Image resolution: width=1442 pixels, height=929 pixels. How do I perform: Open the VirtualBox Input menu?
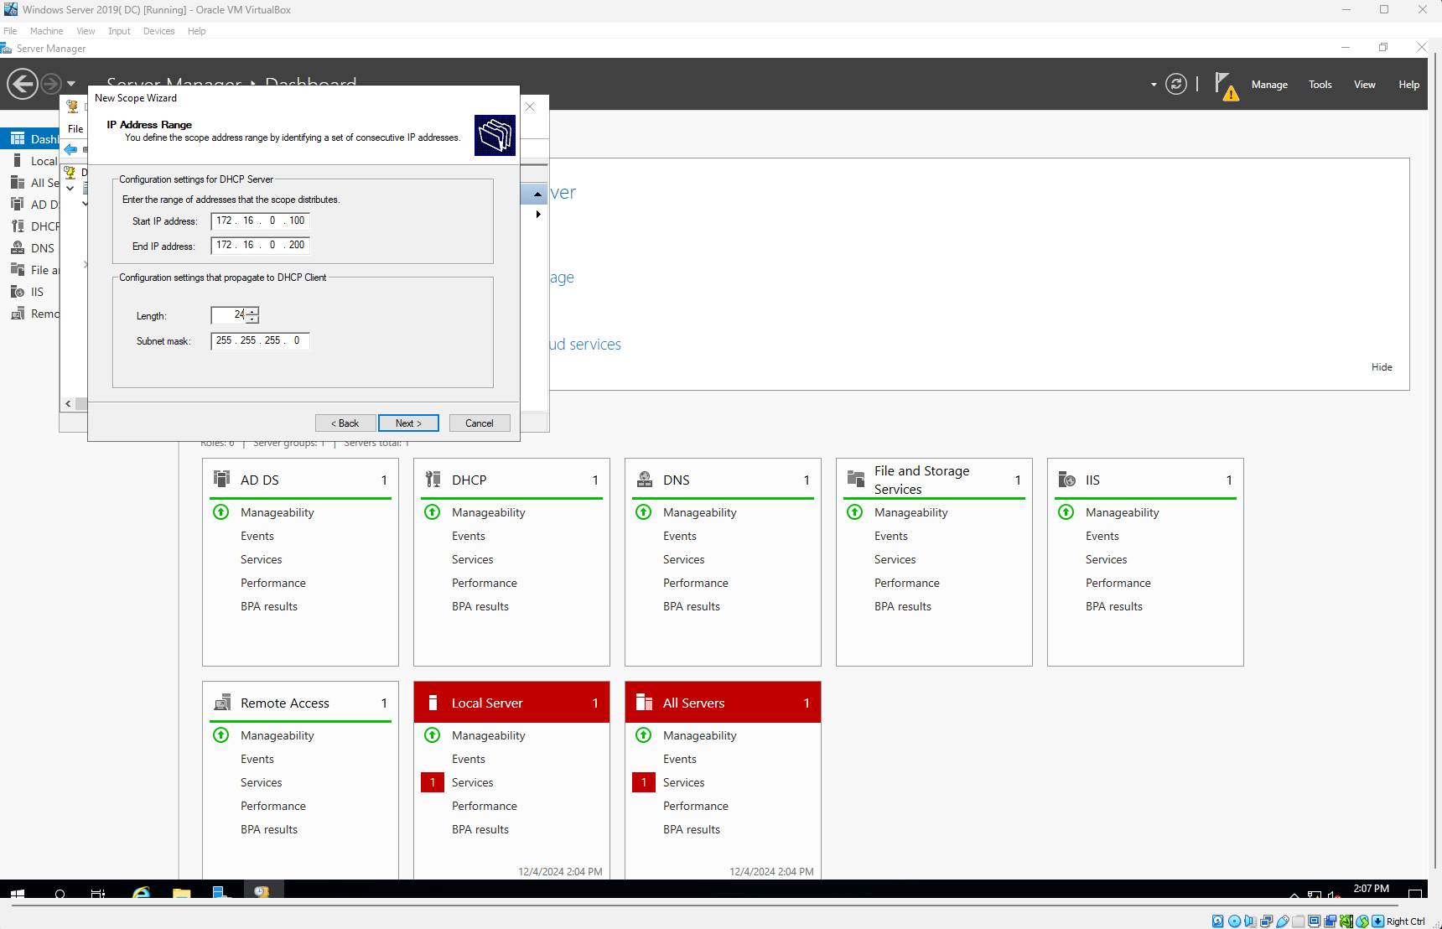coord(119,31)
